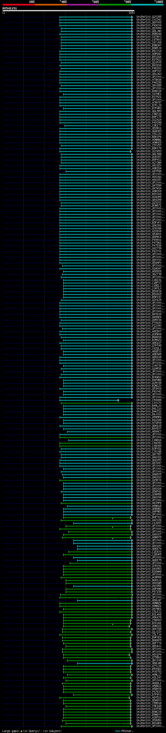Select hit label UniRef100_B9RG48

(149, 34)
